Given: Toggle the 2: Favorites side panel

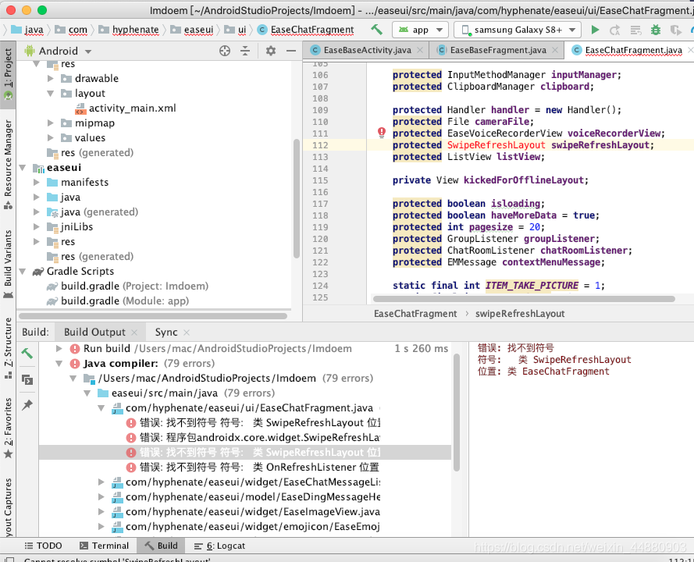Looking at the screenshot, I should tap(8, 428).
